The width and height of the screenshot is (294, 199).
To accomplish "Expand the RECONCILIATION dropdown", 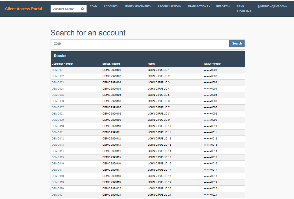I will point(169,6).
